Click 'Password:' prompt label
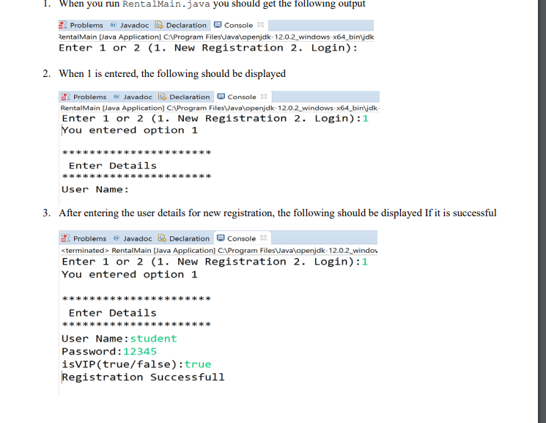The height and width of the screenshot is (423, 546). click(x=92, y=352)
